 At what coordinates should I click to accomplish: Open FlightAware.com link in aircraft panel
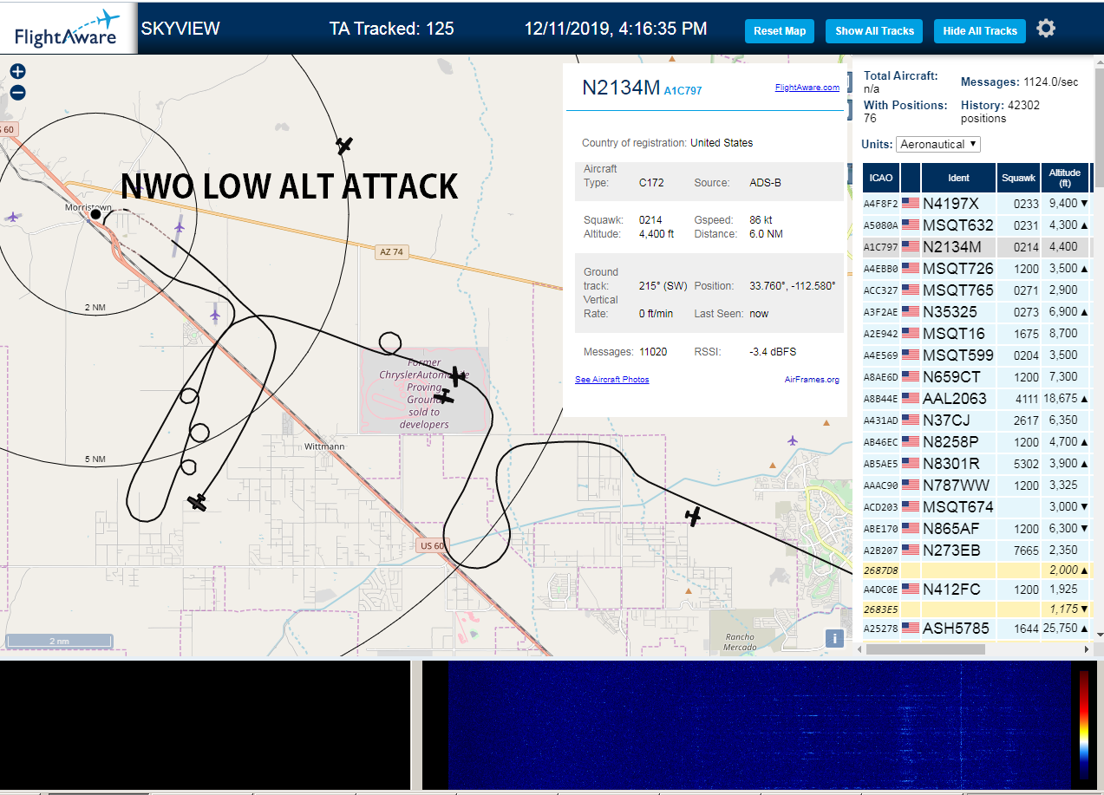click(x=807, y=88)
